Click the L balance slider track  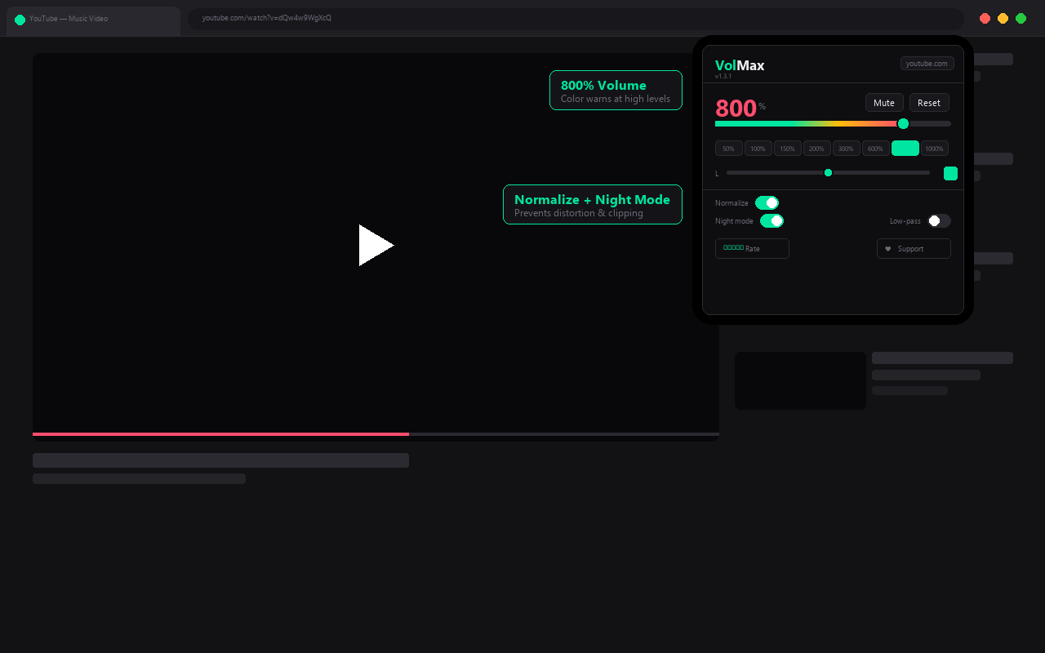tap(828, 173)
